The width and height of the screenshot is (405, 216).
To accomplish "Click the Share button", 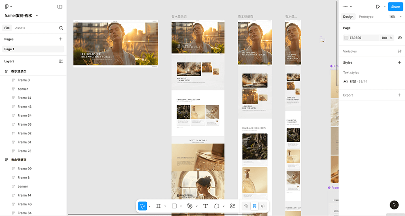I will 395,7.
